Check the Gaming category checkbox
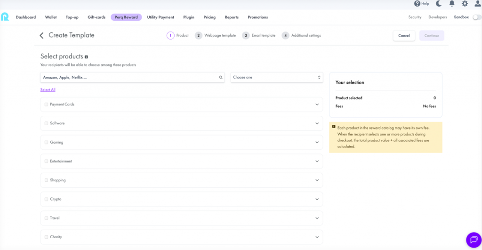Viewport: 482px width, 250px height. [46, 142]
